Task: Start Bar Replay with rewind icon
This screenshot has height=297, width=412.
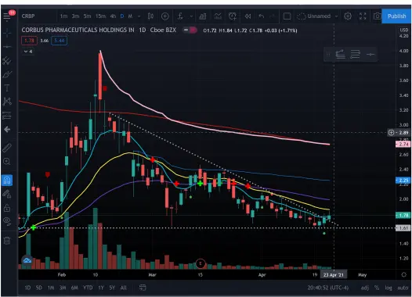Action: 248,16
